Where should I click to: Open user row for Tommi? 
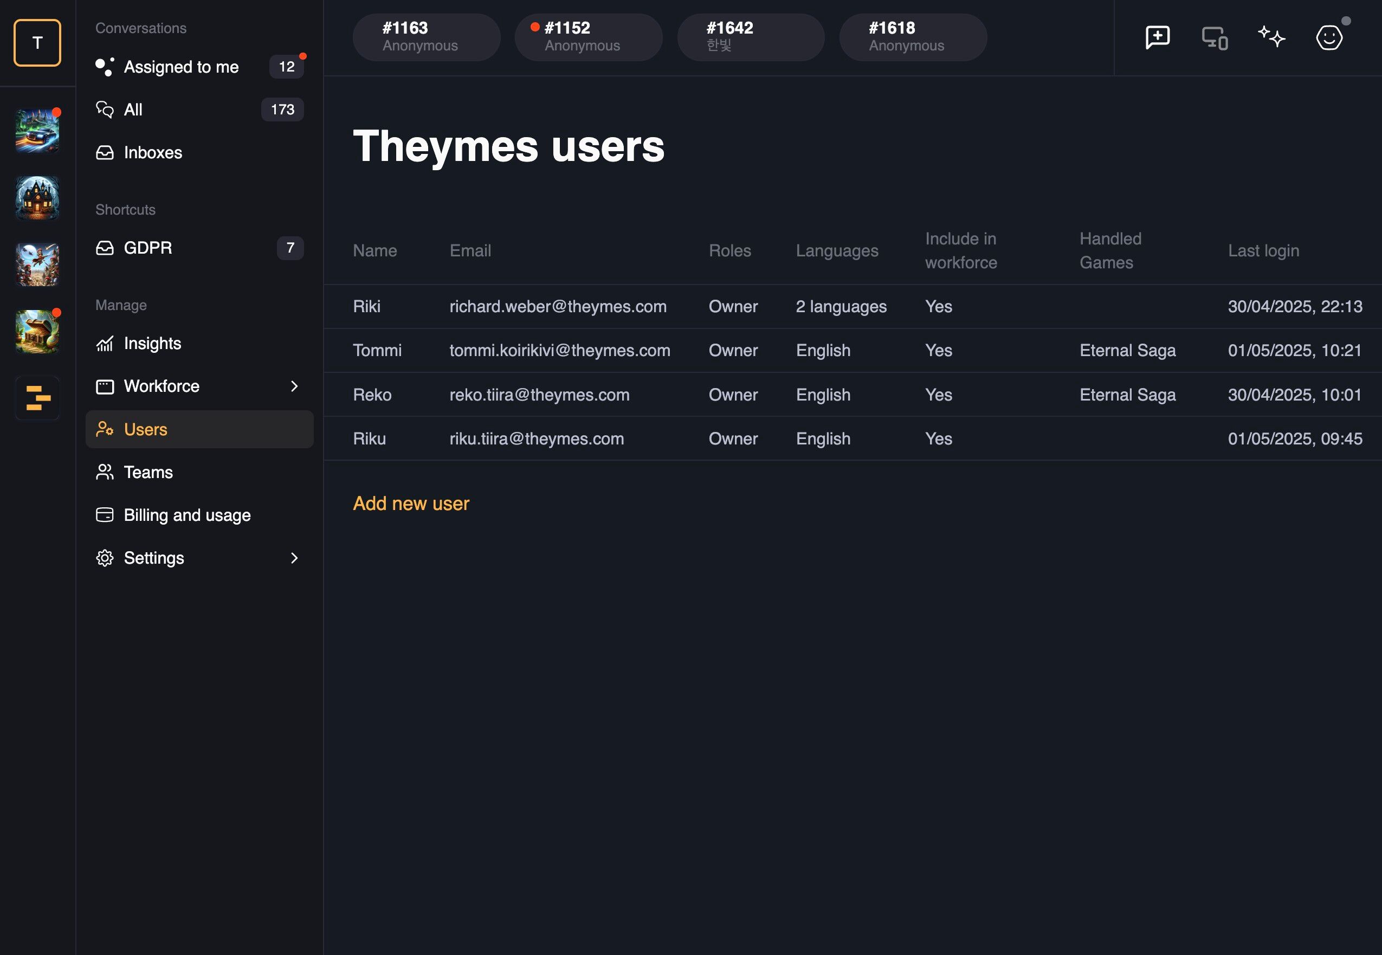(853, 351)
